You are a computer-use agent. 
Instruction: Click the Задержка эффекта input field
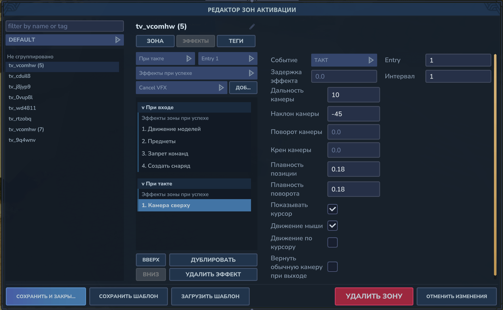pyautogui.click(x=344, y=76)
